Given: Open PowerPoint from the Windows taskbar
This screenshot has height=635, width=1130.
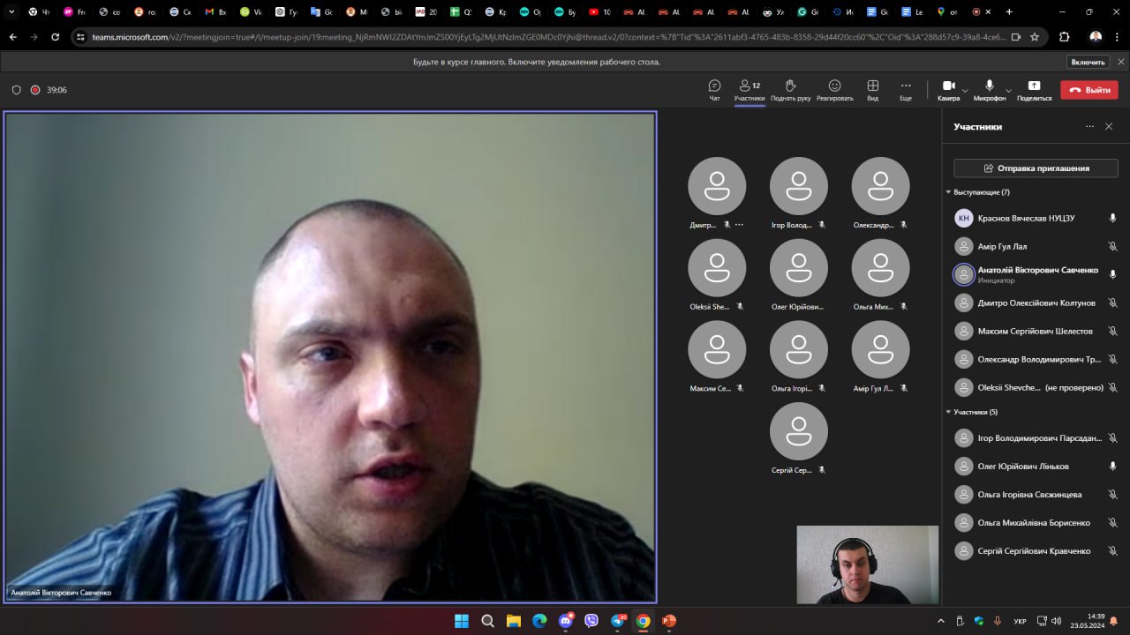Looking at the screenshot, I should (668, 621).
